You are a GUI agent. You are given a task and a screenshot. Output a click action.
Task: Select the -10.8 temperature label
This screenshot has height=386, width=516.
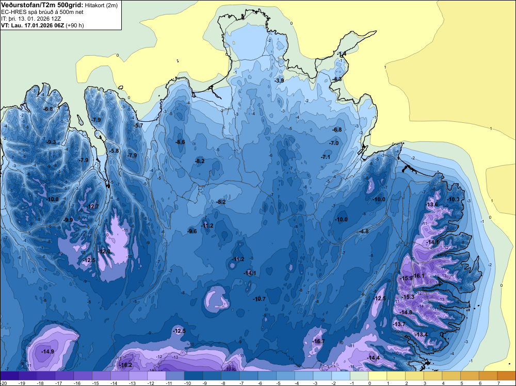pos(52,199)
